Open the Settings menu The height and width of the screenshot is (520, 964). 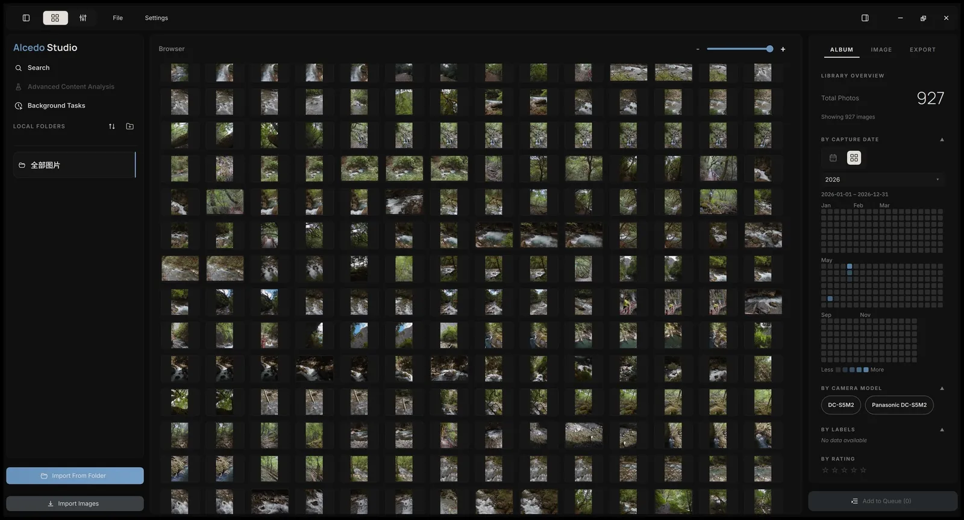pyautogui.click(x=156, y=18)
